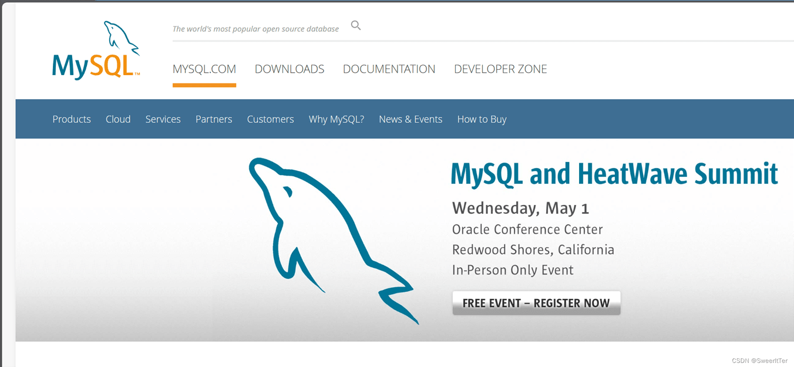Screen dimensions: 794x367
Task: Click the search field tagline text
Action: [x=255, y=29]
